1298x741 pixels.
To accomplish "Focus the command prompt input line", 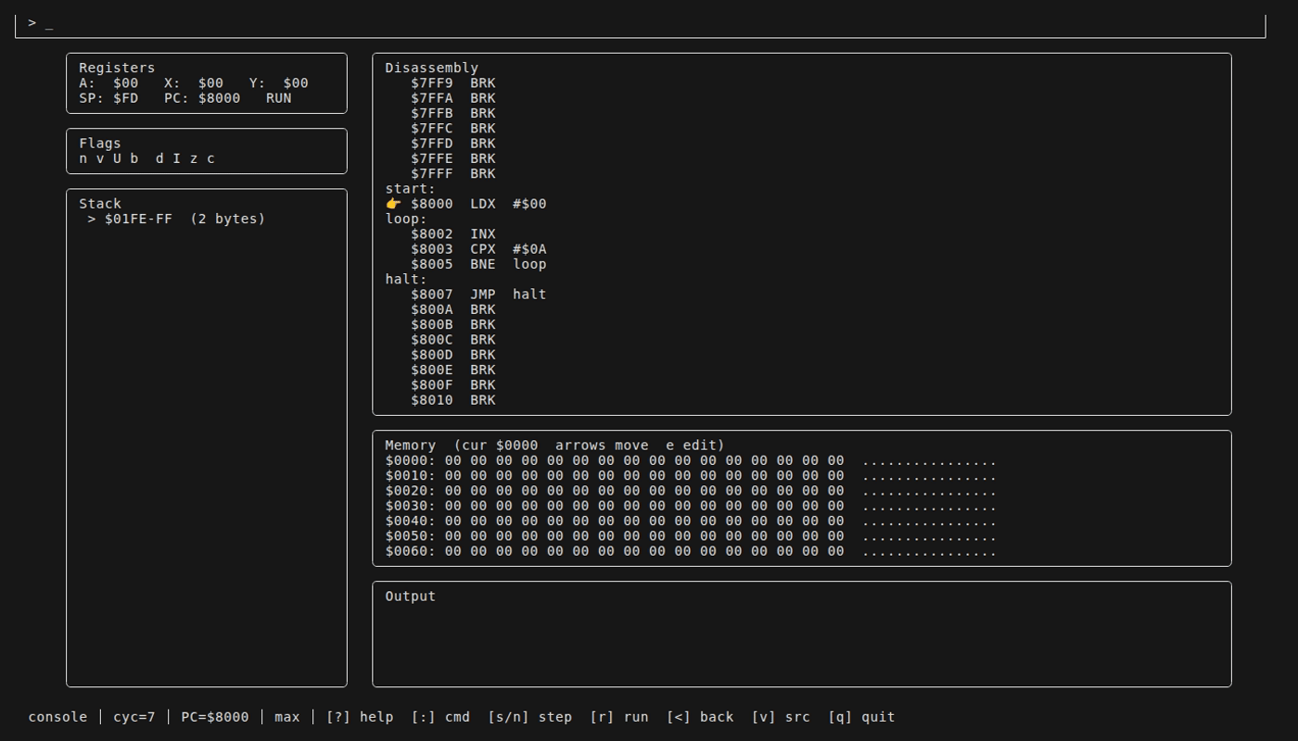I will (x=640, y=23).
